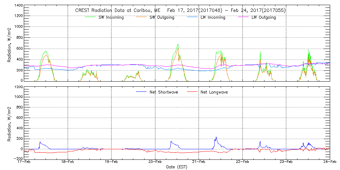Click the blue Net Shortwave legend line
Viewport: 340px width, 170px height.
(141, 91)
